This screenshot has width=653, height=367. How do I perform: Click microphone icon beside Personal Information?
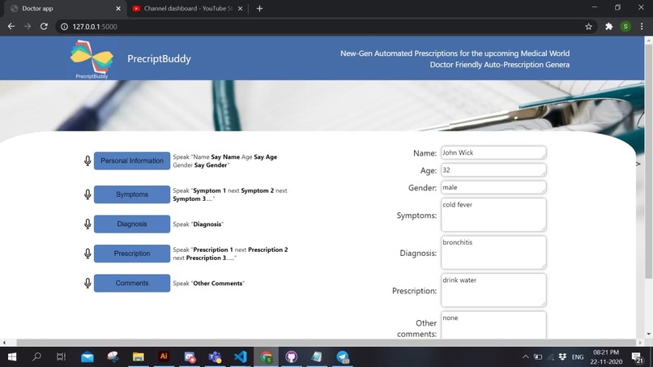(87, 160)
